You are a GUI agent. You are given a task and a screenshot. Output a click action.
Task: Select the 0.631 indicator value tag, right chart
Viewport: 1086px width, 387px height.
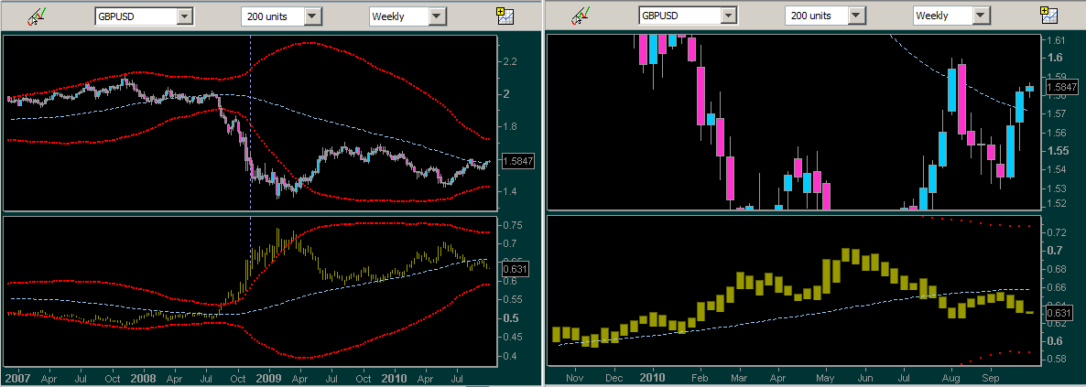pyautogui.click(x=1062, y=313)
